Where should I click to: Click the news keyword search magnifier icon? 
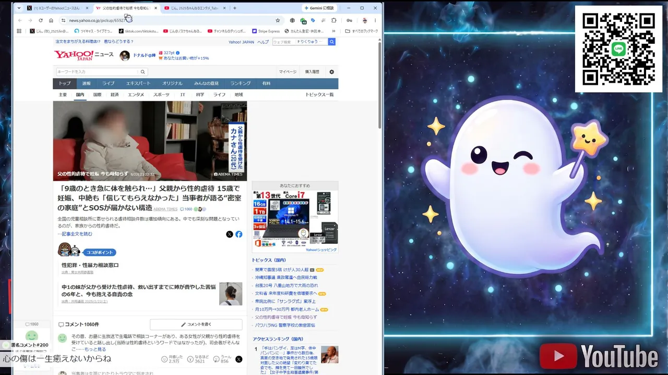click(x=143, y=72)
